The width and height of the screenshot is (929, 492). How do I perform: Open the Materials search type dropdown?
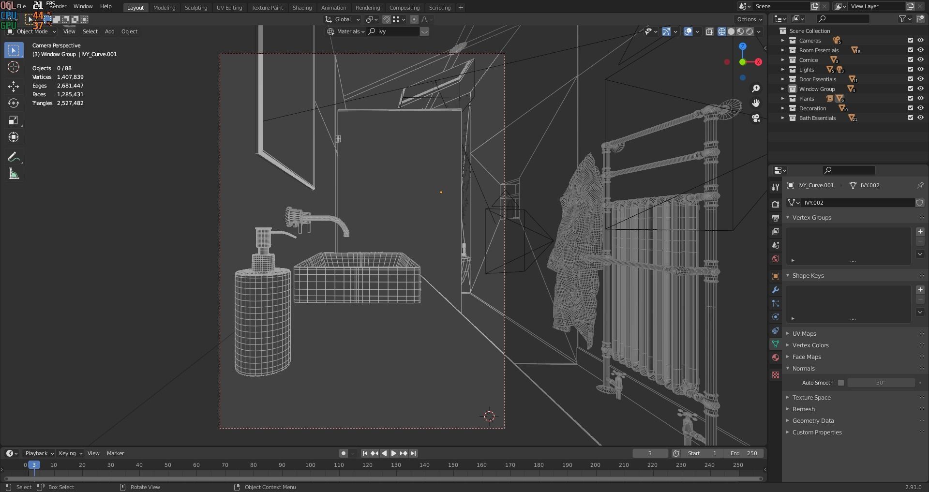[345, 31]
